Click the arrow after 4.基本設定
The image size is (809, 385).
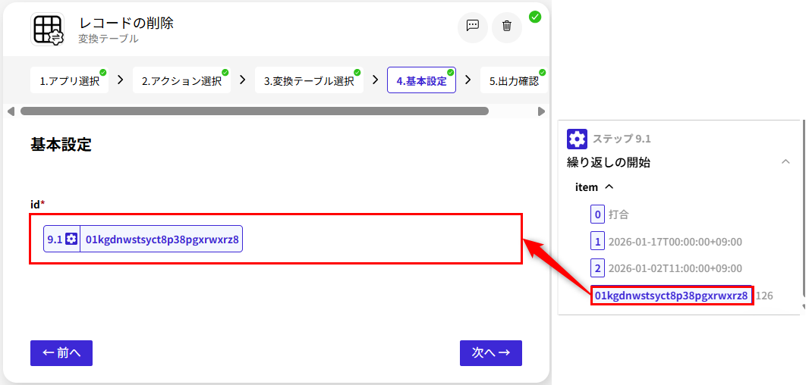tap(468, 80)
